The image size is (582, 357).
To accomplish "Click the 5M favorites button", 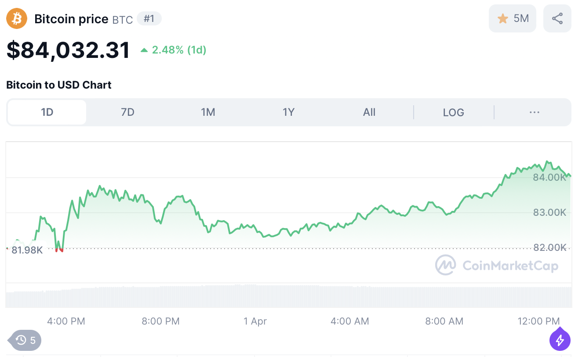I will (512, 18).
